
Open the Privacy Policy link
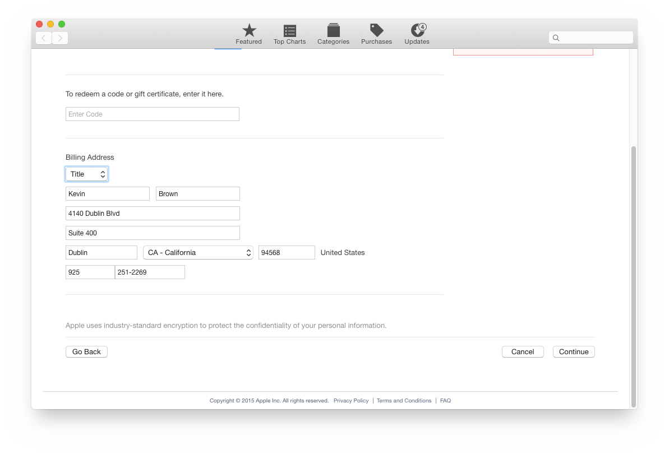point(351,401)
